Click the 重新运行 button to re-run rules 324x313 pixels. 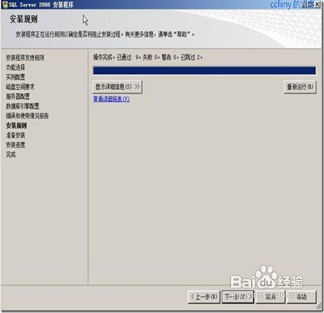coord(300,87)
